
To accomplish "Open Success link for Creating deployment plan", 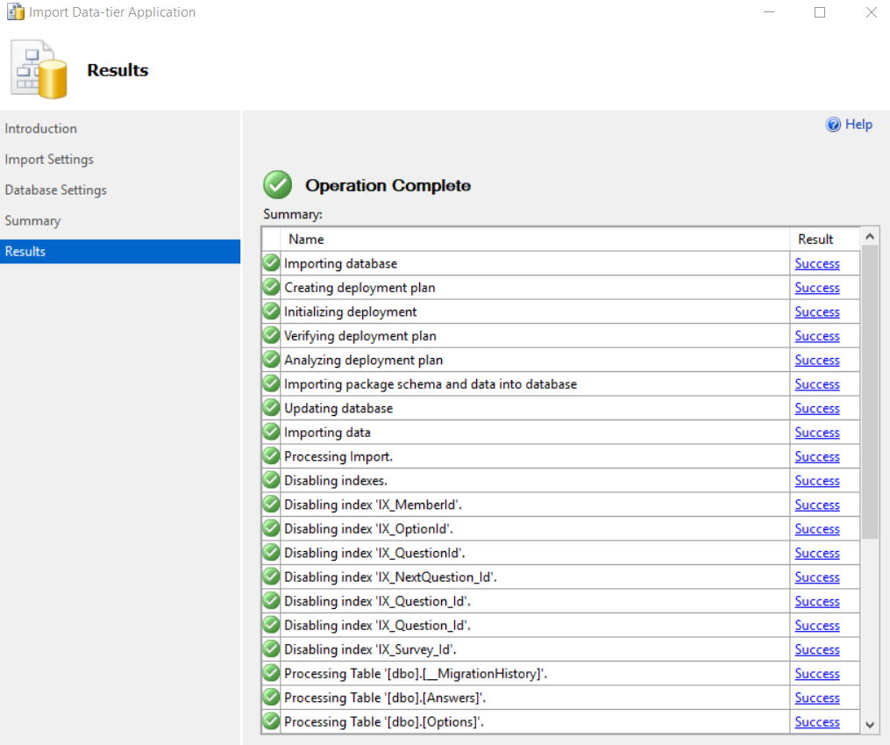I will (x=816, y=288).
